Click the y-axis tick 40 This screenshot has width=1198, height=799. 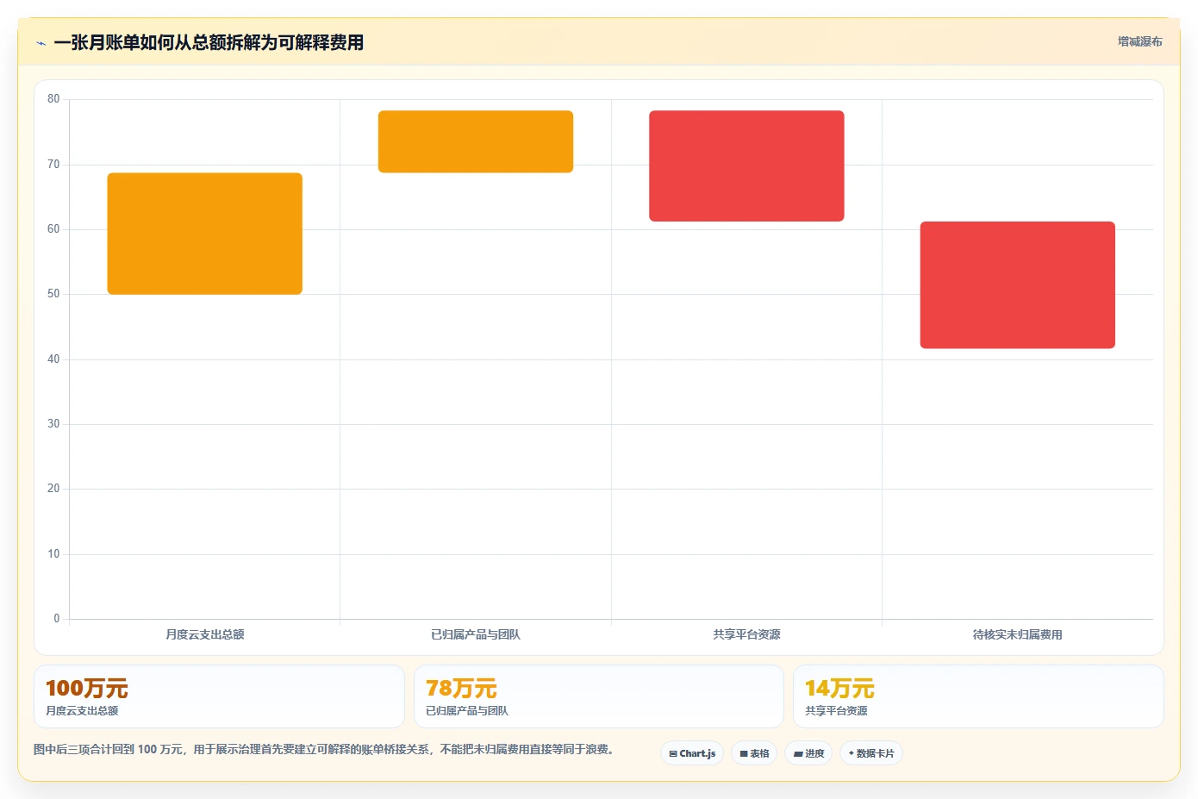(x=53, y=359)
